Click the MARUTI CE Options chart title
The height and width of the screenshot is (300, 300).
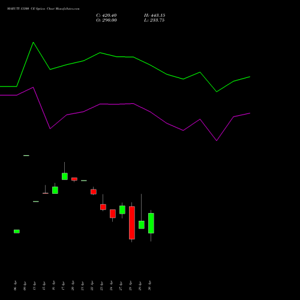(43, 8)
